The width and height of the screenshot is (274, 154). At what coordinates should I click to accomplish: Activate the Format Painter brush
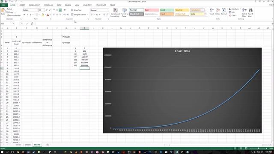click(14, 15)
